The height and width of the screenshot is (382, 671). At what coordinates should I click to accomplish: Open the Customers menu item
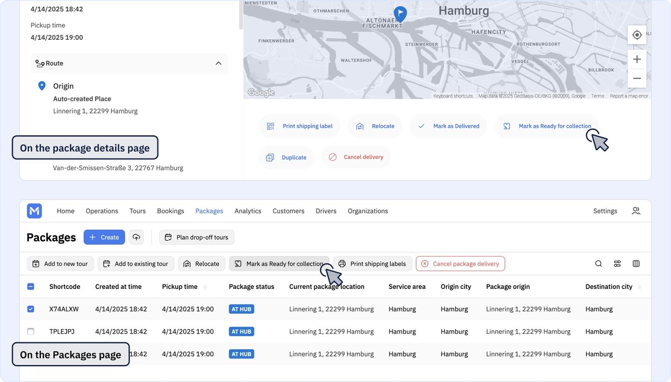point(288,211)
